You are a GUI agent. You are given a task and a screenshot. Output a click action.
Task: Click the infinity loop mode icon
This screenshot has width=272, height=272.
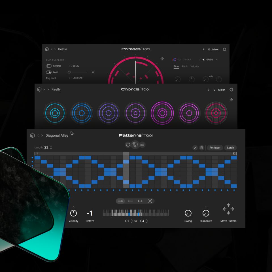point(142,145)
